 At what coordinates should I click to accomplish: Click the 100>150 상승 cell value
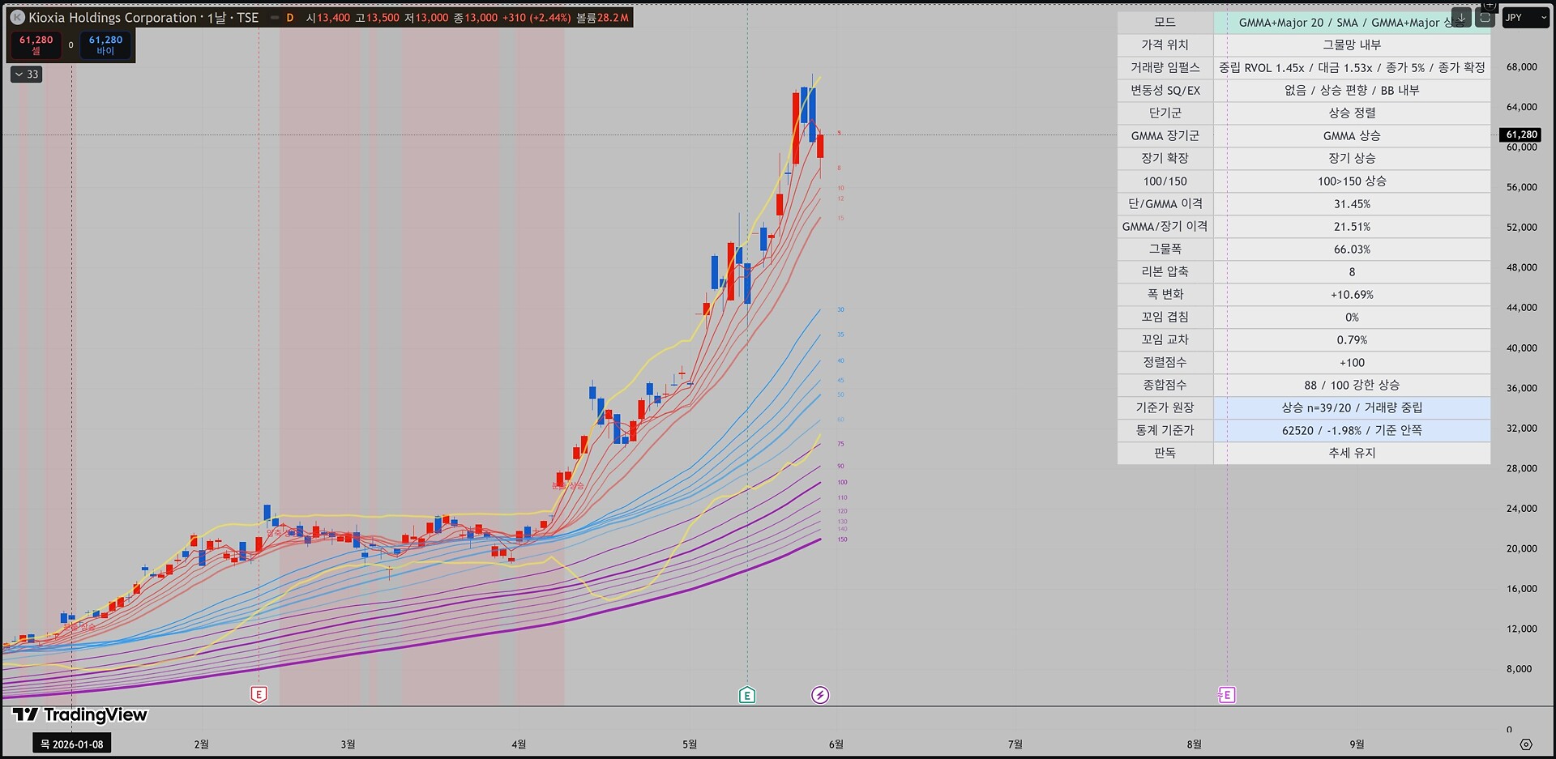coord(1352,181)
